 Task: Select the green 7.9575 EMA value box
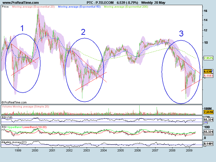pyautogui.click(x=208, y=58)
